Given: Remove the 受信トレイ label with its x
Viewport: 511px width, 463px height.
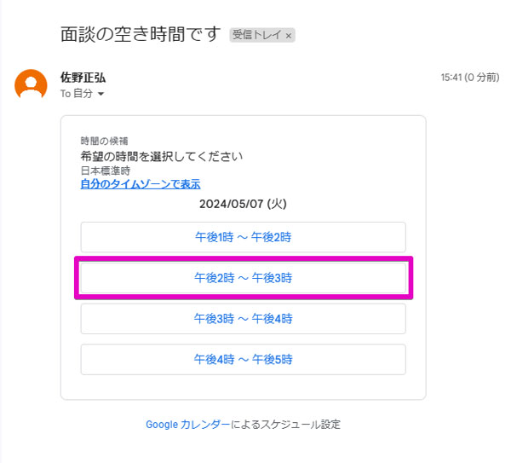Looking at the screenshot, I should point(289,36).
